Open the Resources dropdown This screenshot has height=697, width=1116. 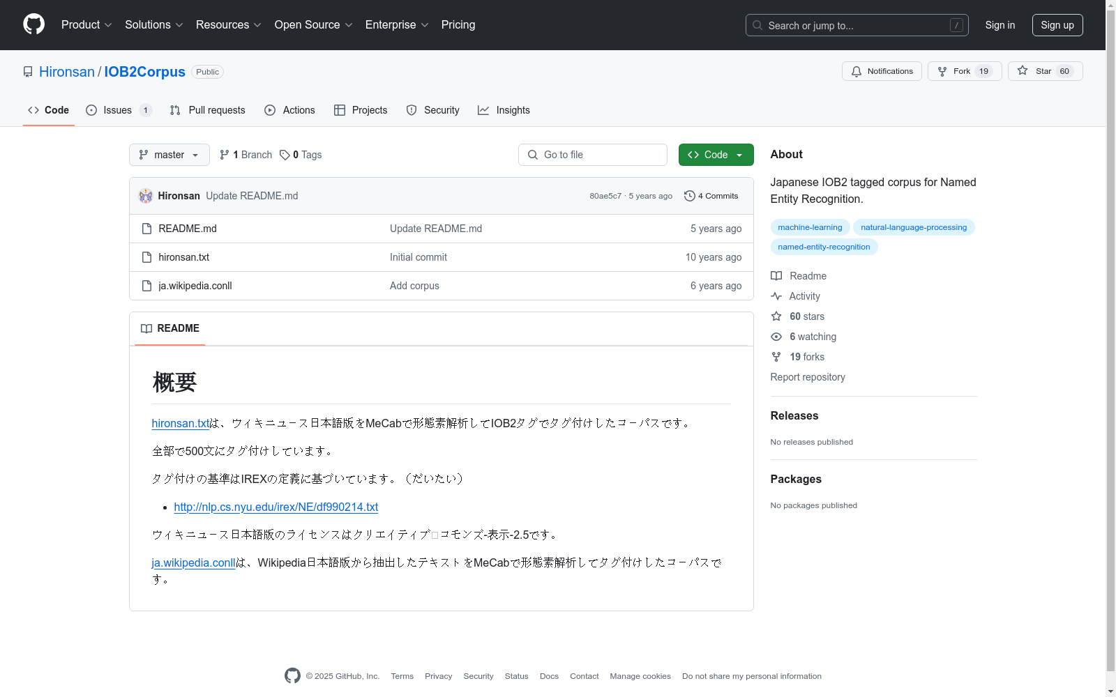[228, 25]
